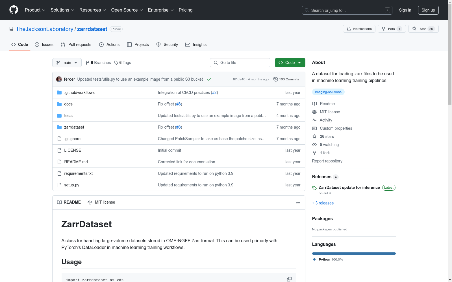
Task: Click the Sign up button
Action: 428,10
